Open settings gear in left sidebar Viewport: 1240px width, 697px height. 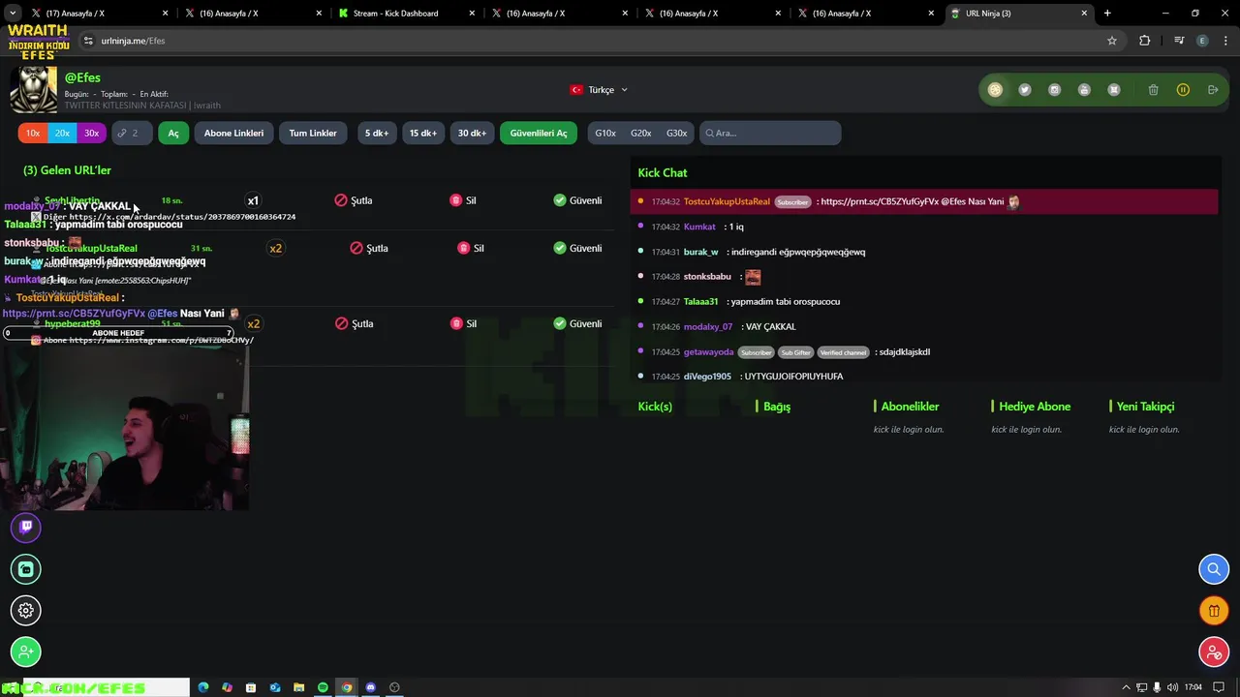[x=26, y=610]
